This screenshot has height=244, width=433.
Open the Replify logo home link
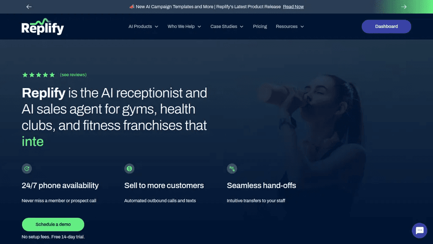click(43, 27)
